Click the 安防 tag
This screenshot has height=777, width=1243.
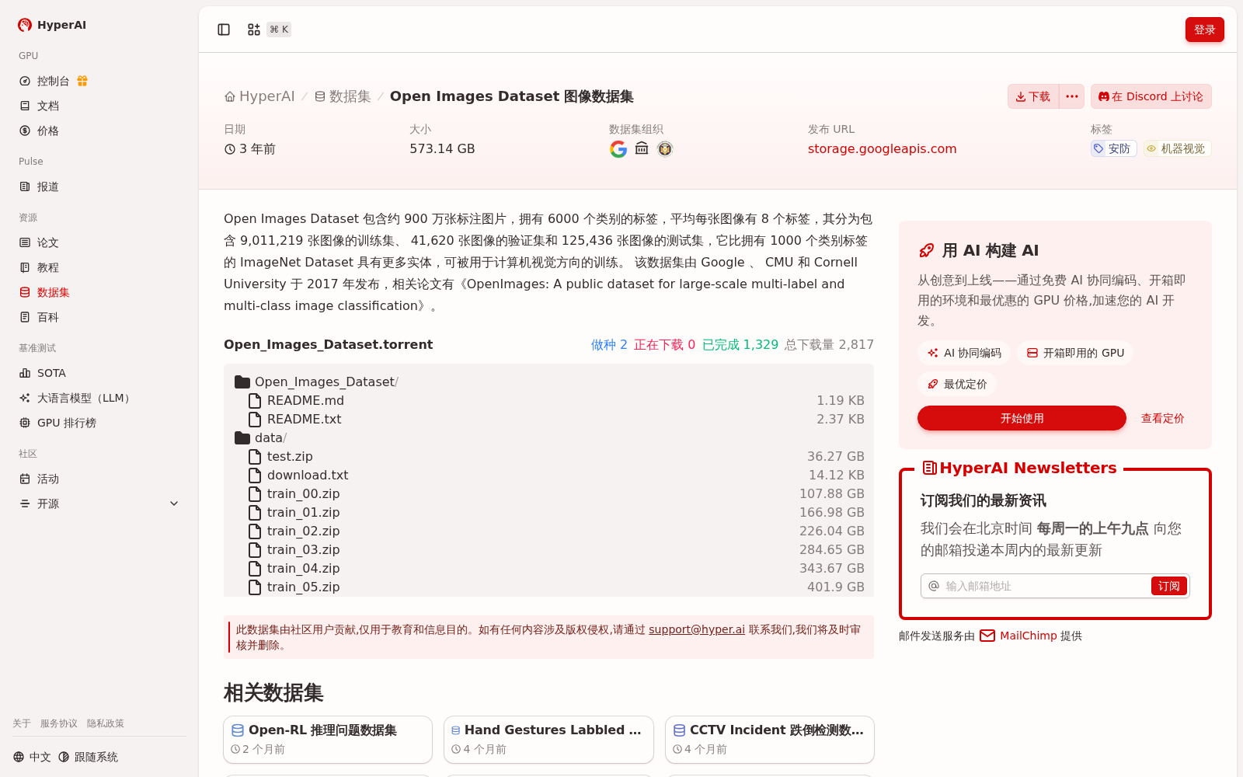(1113, 148)
